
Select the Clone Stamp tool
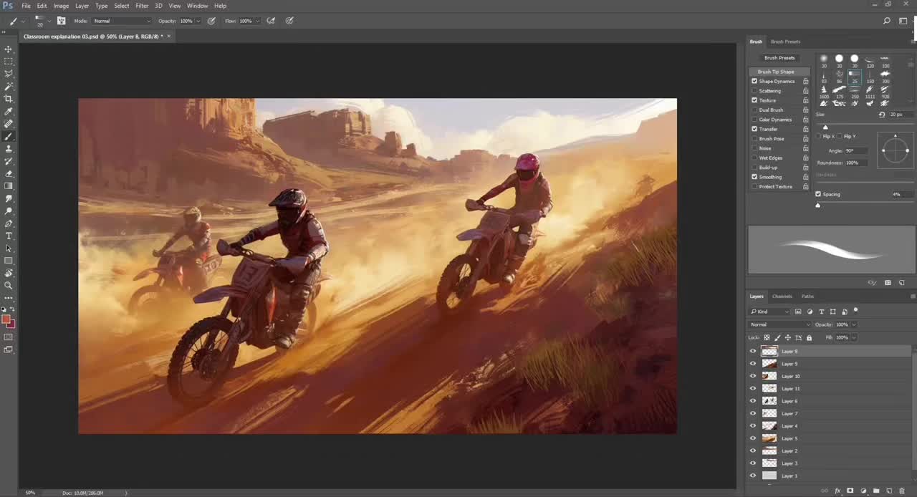tap(9, 149)
